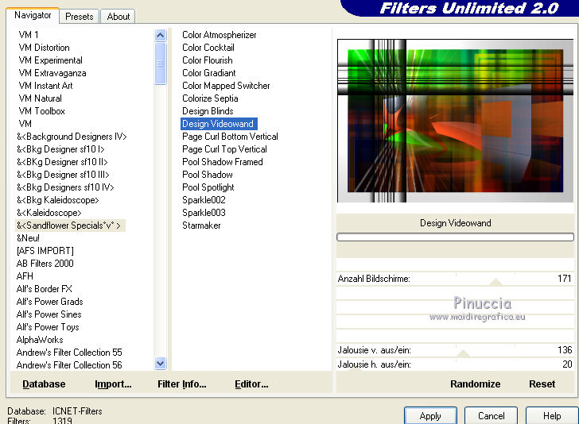The height and width of the screenshot is (424, 579).
Task: Select Andrew's Filter Collection 56
Action: pyautogui.click(x=69, y=365)
